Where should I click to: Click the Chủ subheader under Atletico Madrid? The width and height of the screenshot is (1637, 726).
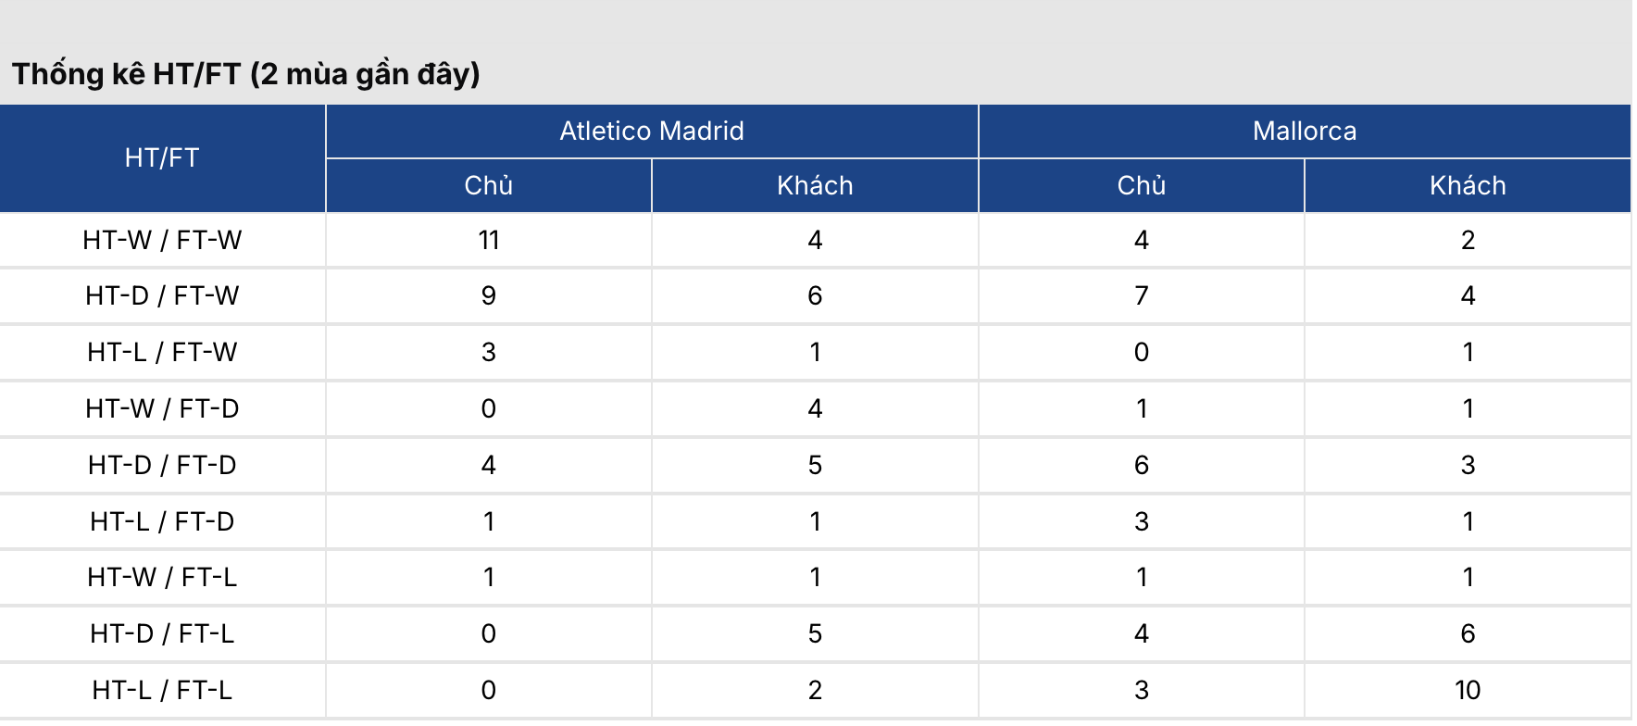coord(488,185)
